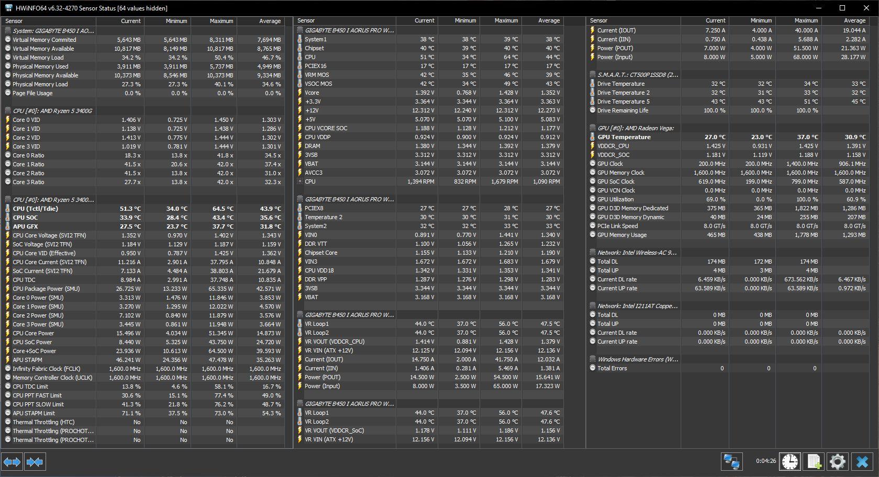879x477 pixels.
Task: Click the icon beside GPU Utilization
Action: pos(593,199)
